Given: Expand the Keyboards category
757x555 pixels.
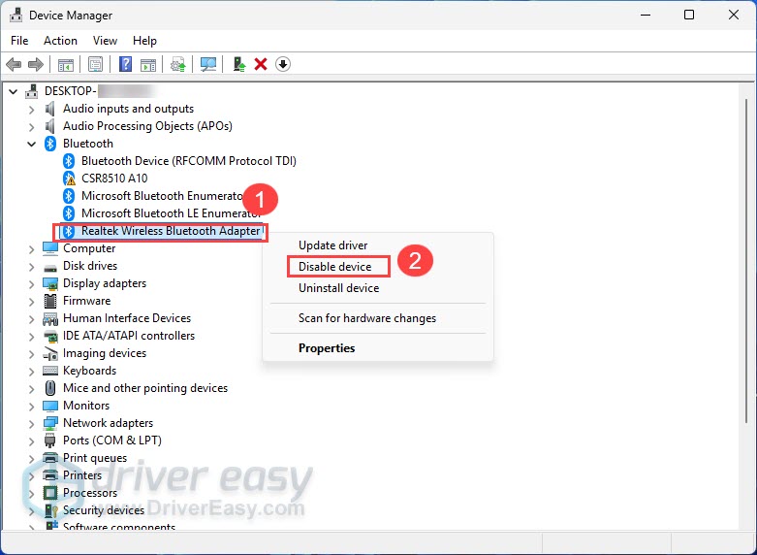Looking at the screenshot, I should (31, 372).
